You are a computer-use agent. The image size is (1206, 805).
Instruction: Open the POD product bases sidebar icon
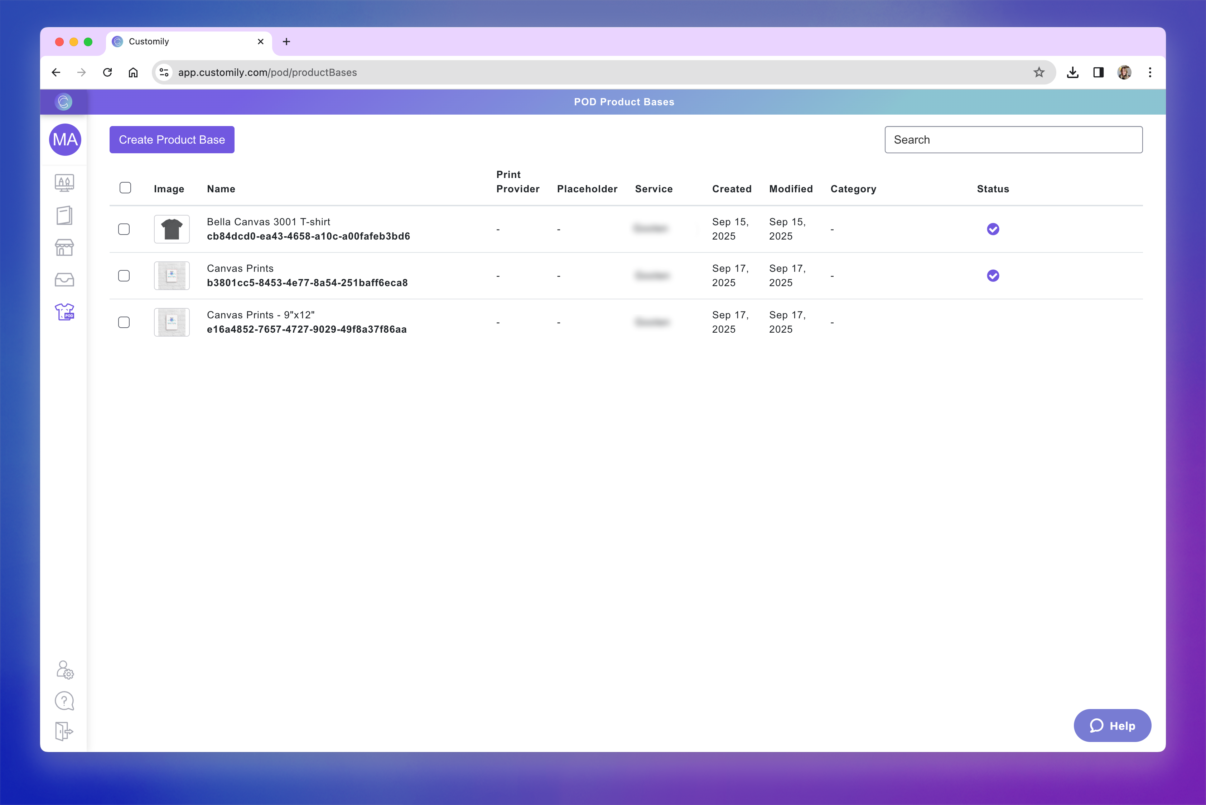pos(64,312)
